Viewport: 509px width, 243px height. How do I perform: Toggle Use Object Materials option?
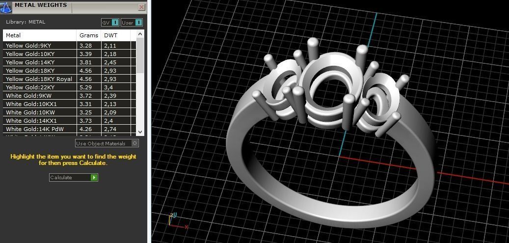click(x=107, y=143)
